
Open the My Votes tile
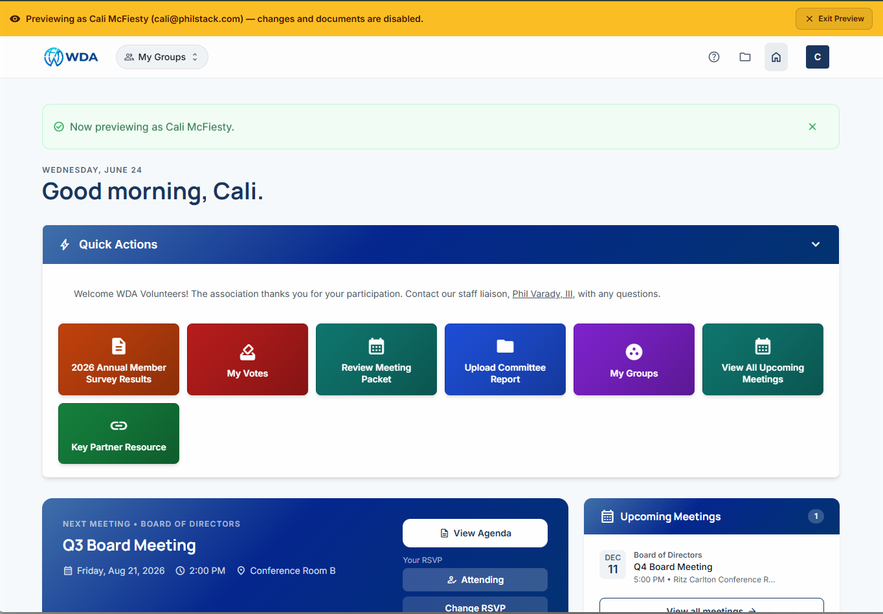[247, 359]
